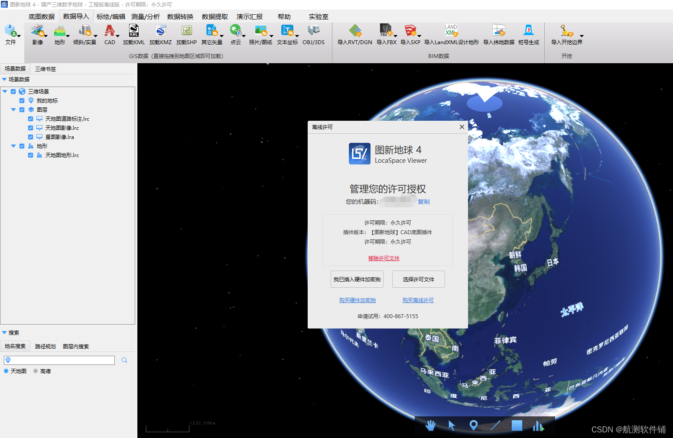Open the 影像 dropdown arrow
673x438 pixels.
point(46,36)
